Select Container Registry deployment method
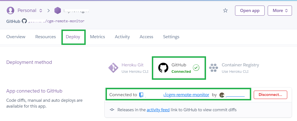Image resolution: width=297 pixels, height=121 pixels. (234, 68)
